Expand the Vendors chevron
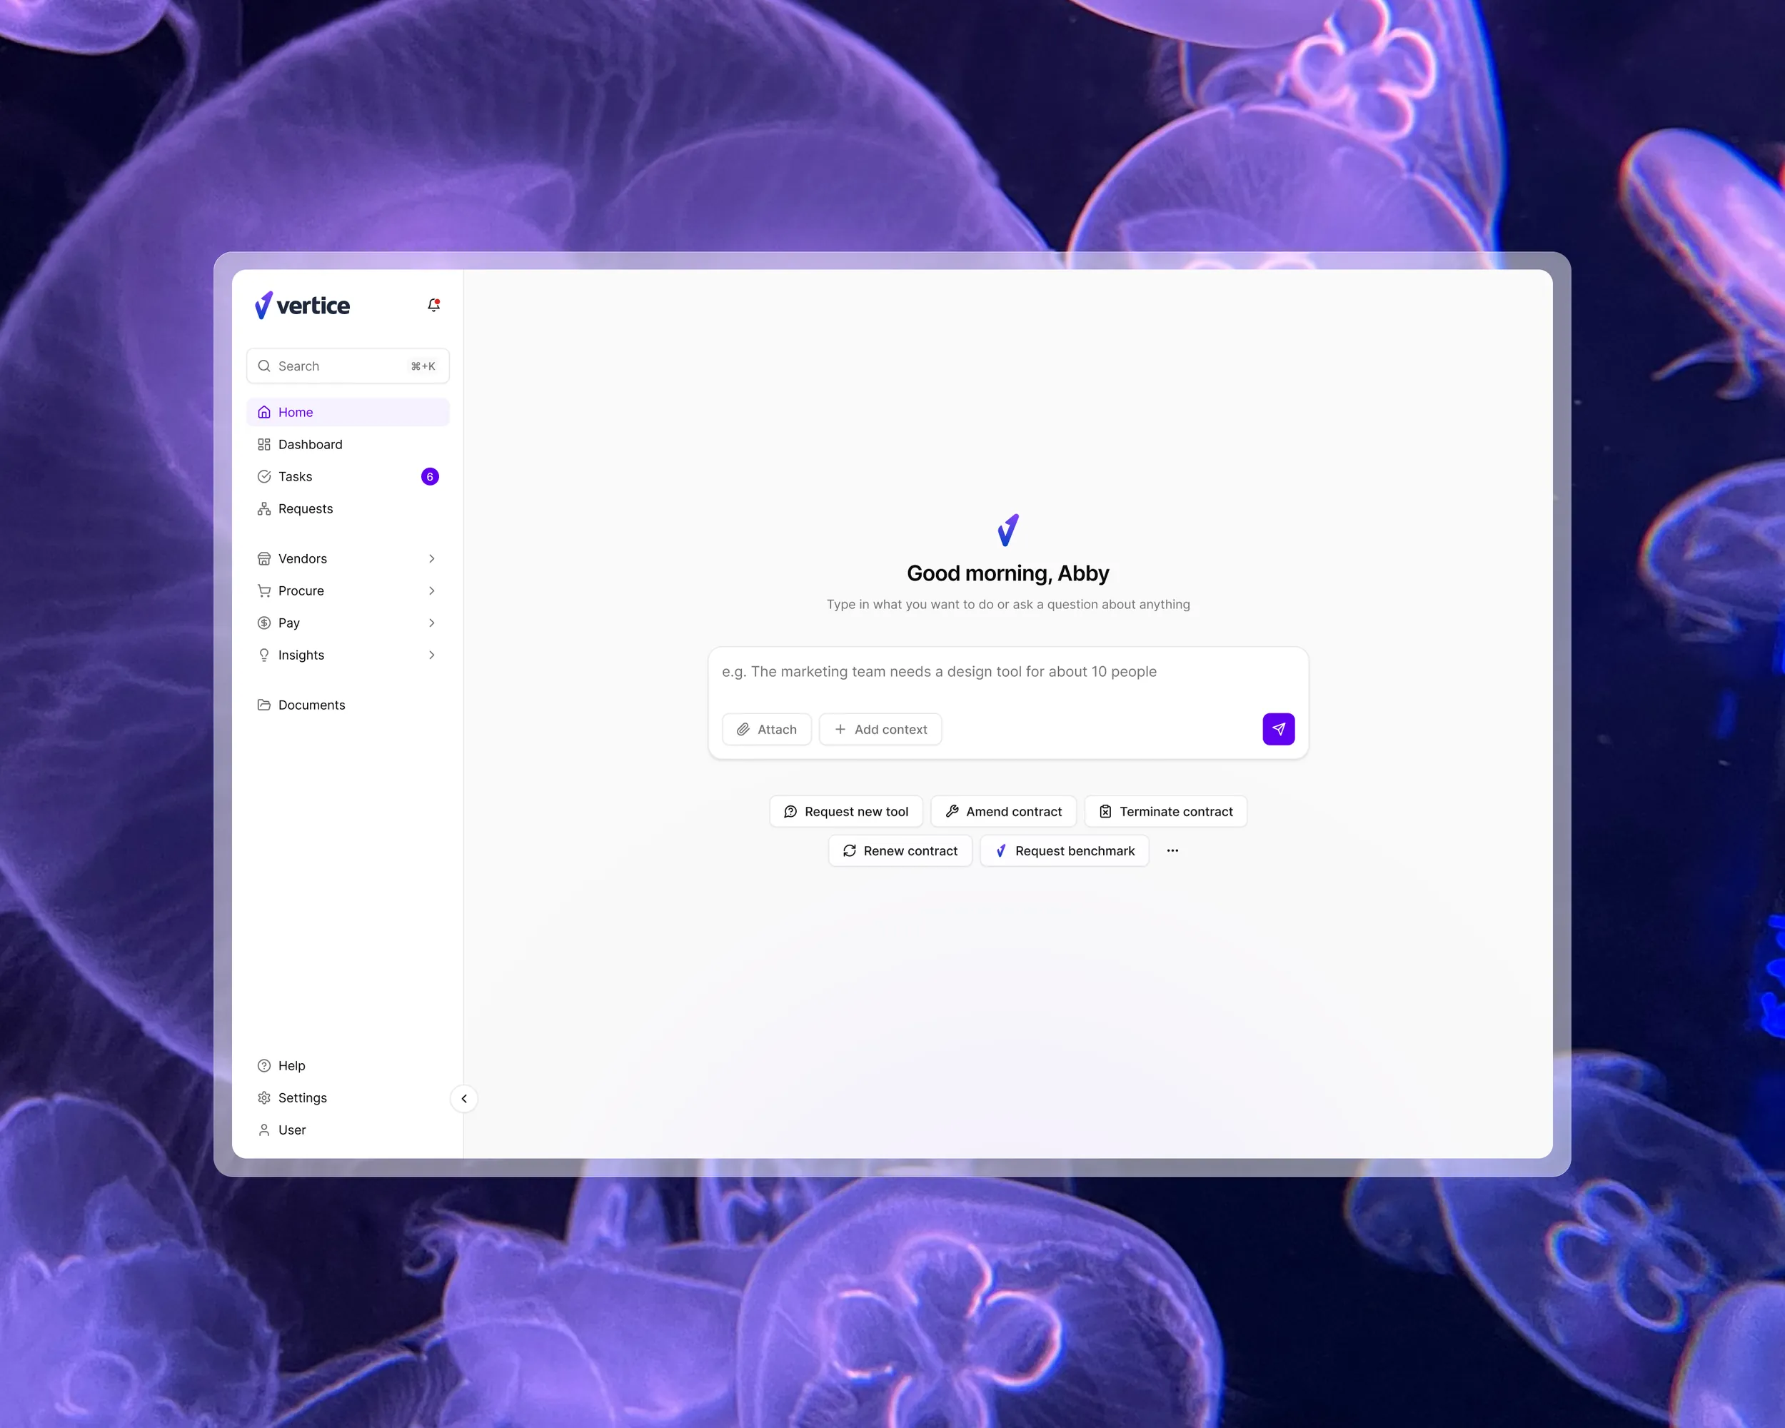 pyautogui.click(x=431, y=559)
